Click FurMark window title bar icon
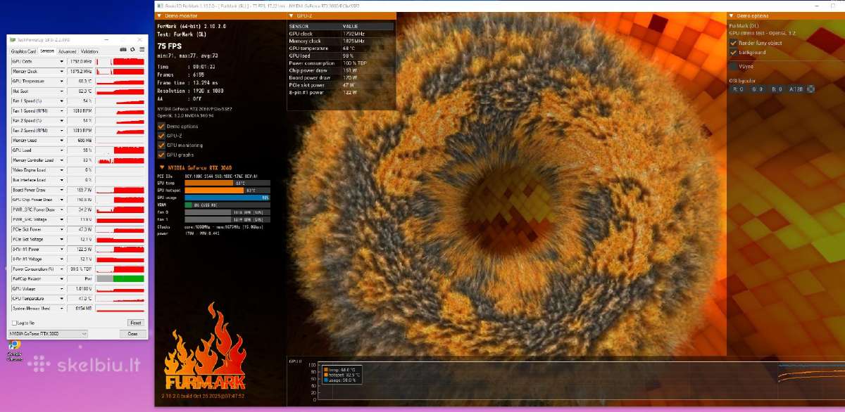This screenshot has height=412, width=845. (160, 6)
